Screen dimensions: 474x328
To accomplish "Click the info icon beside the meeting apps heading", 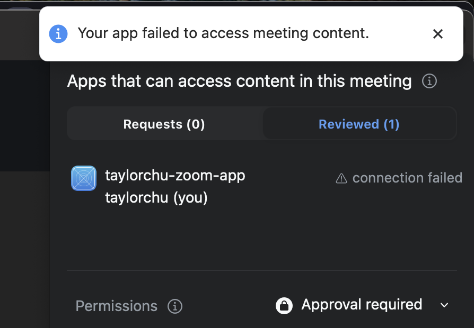I will (429, 81).
